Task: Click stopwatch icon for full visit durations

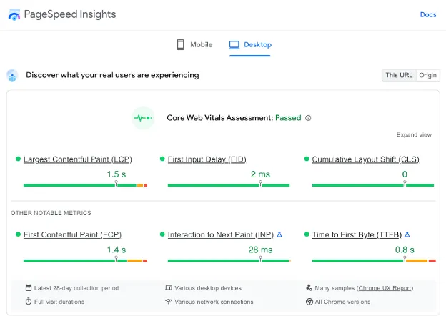Action: [29, 302]
